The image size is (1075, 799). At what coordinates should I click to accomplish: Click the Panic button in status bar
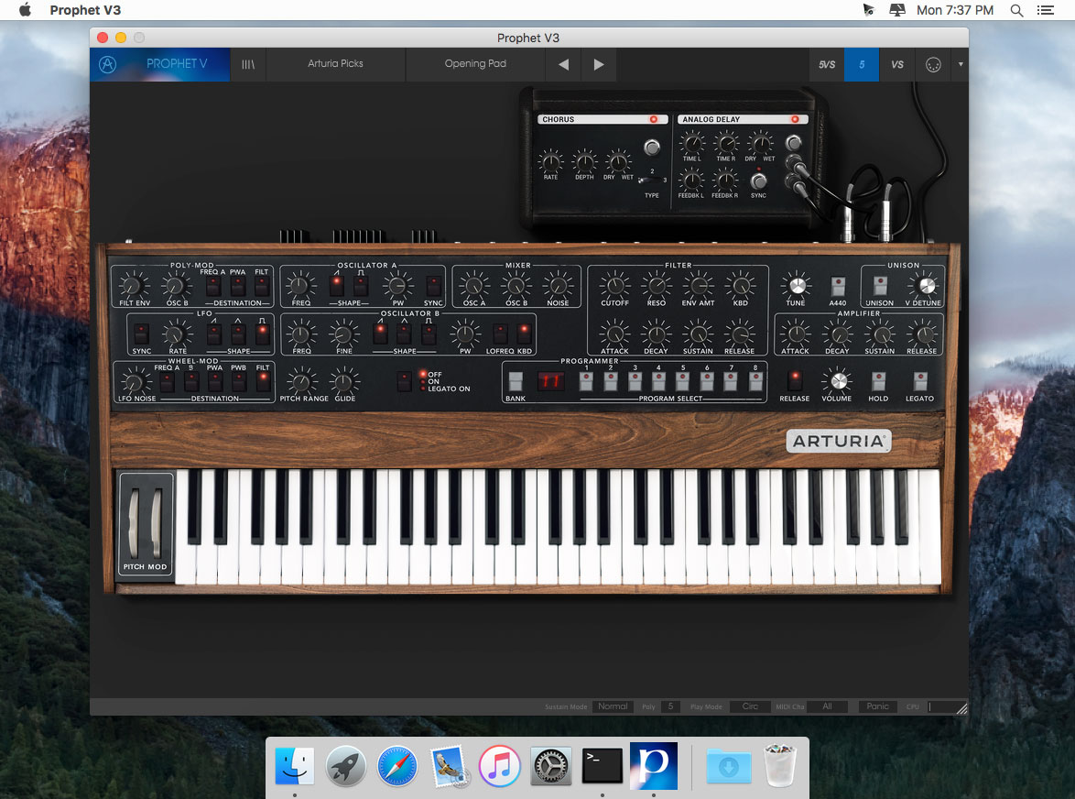[877, 706]
